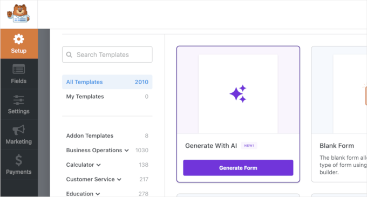The image size is (367, 197).
Task: Expand Calculator subcategories chevron
Action: [99, 165]
